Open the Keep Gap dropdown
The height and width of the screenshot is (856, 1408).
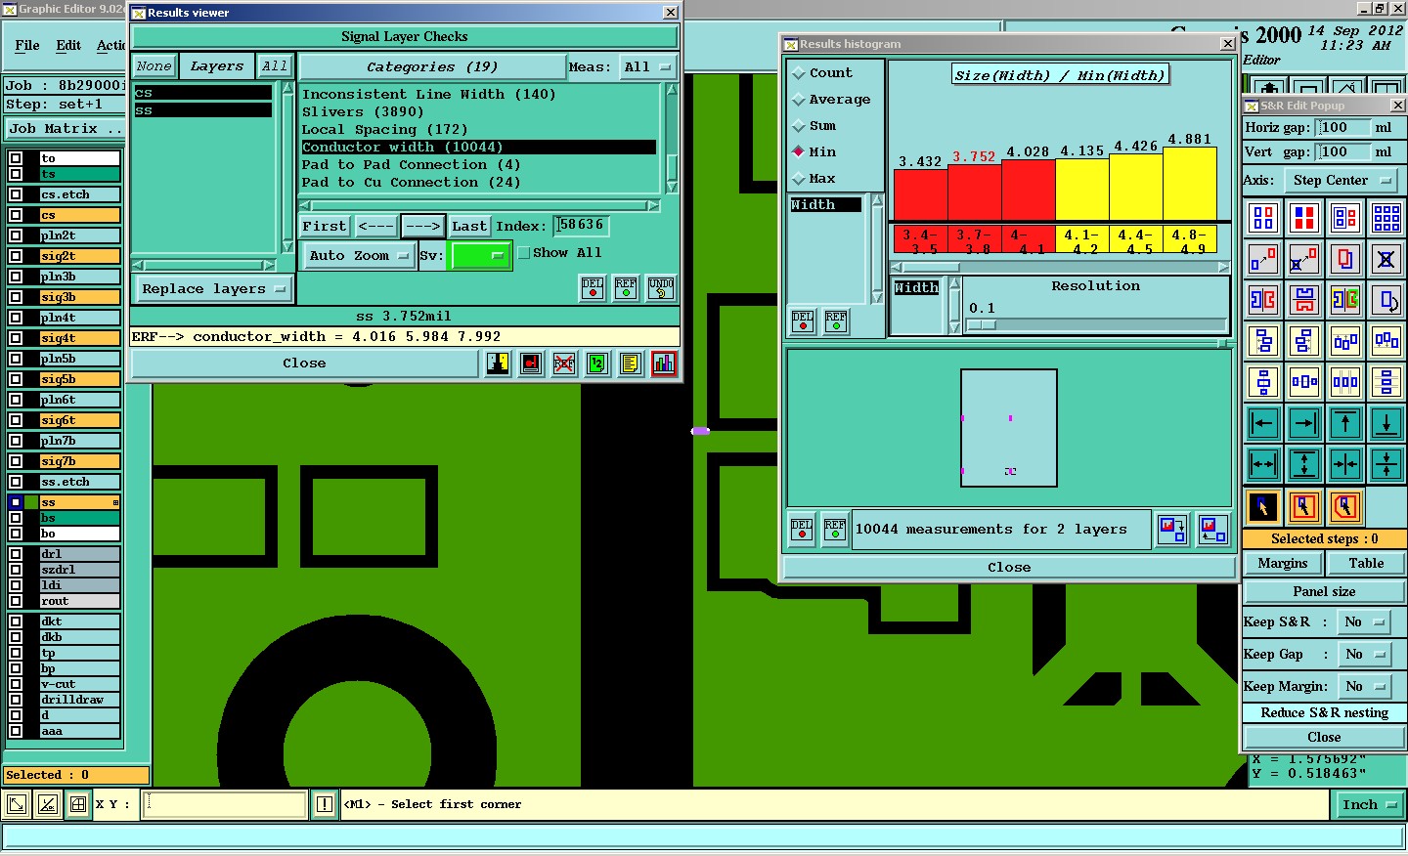[1364, 654]
